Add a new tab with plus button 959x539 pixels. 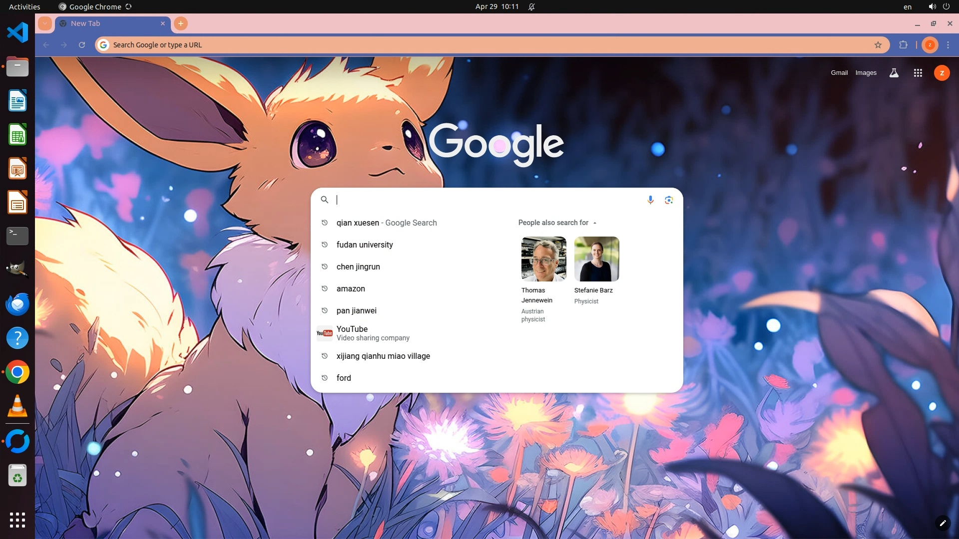pyautogui.click(x=181, y=23)
